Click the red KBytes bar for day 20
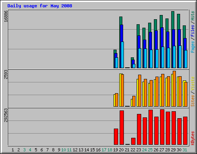 tap(122, 128)
